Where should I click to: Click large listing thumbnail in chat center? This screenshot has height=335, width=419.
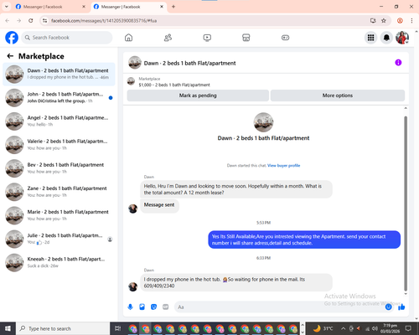click(263, 122)
